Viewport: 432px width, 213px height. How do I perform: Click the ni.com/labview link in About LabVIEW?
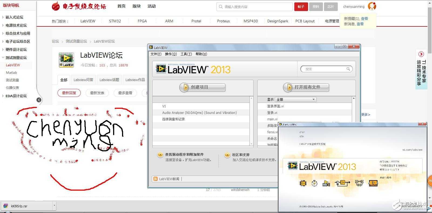coord(412,150)
